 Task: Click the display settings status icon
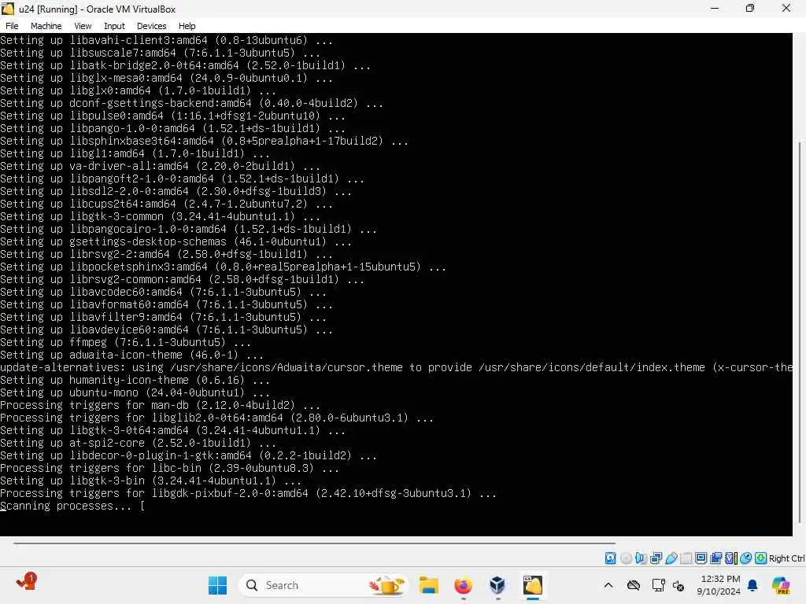click(701, 558)
